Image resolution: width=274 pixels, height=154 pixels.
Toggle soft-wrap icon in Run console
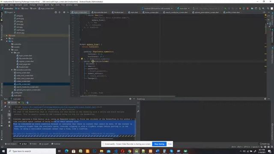coord(9,115)
